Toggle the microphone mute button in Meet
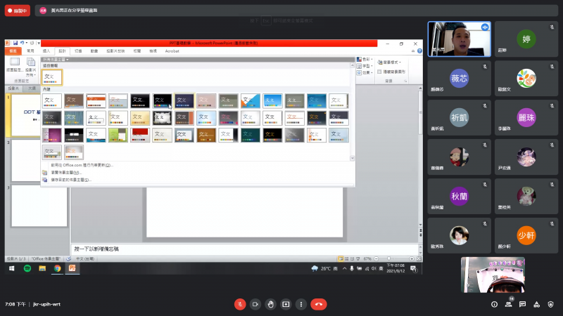 click(239, 304)
